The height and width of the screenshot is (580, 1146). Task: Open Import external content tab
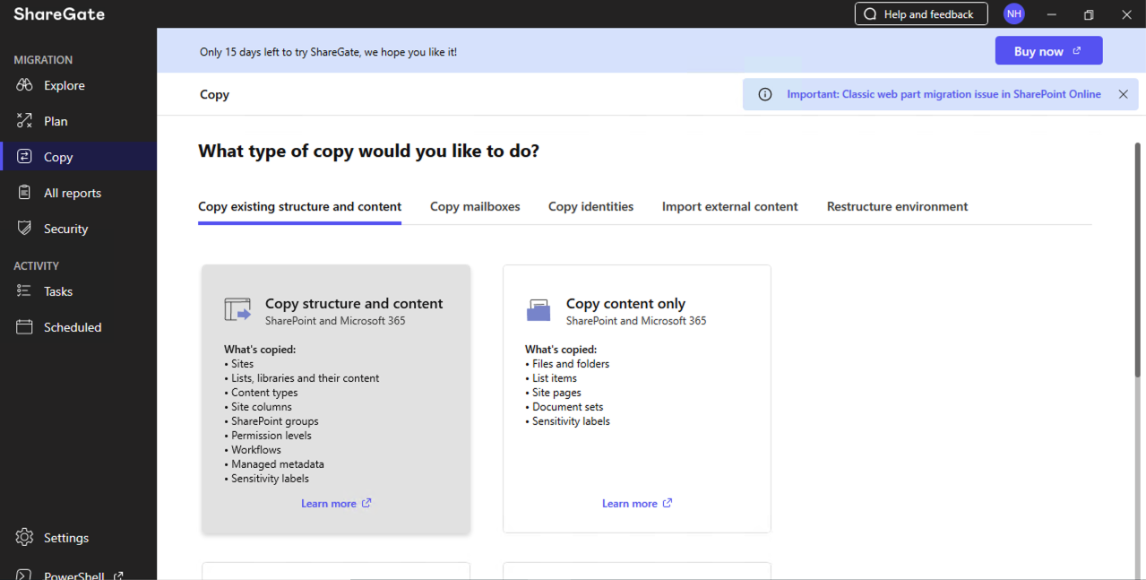(729, 206)
